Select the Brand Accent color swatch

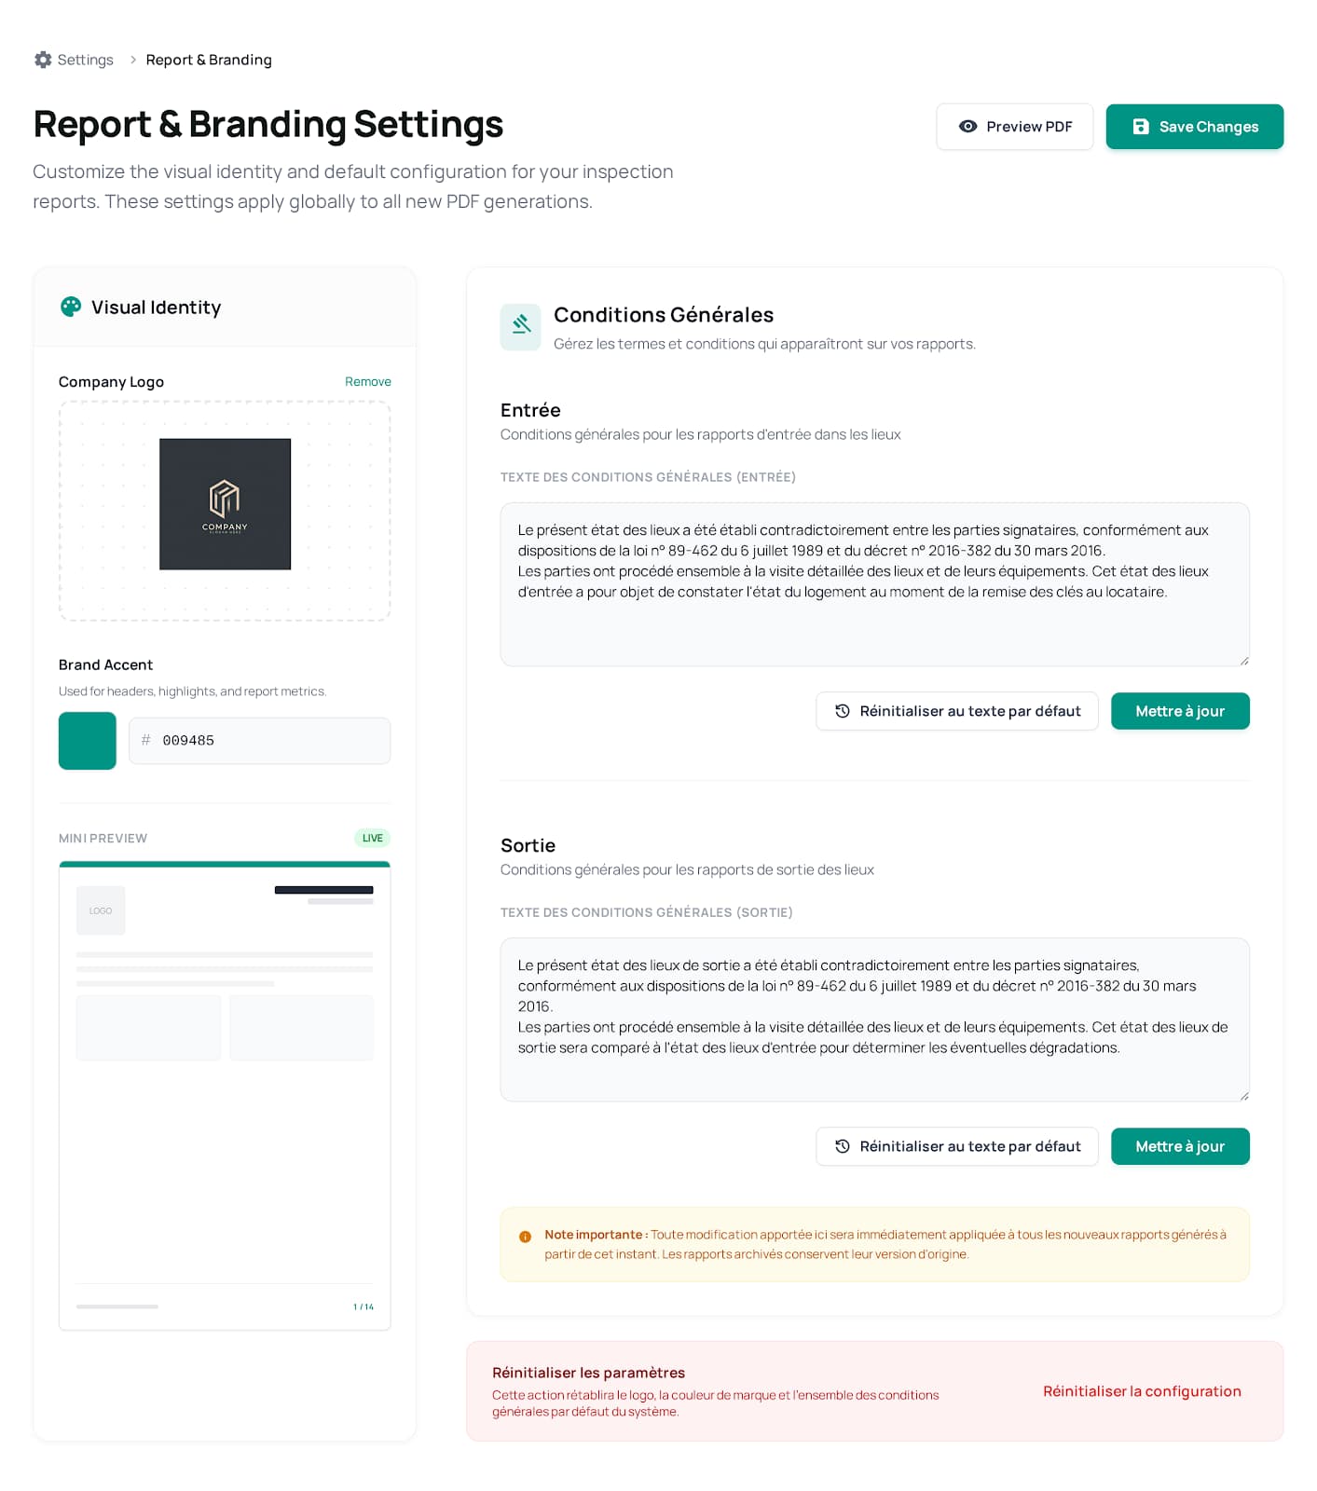(87, 740)
